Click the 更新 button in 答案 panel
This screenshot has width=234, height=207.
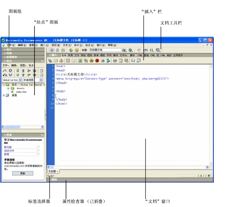click(x=22, y=173)
